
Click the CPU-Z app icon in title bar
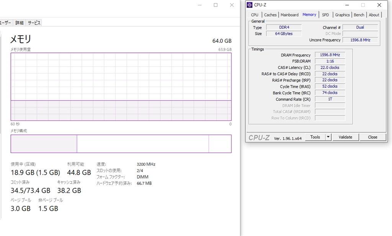pos(250,5)
